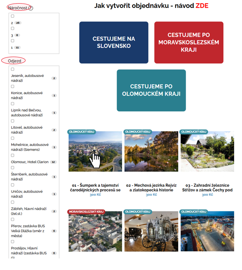
Task: Follow the red ZDE order guide link
Action: point(202,6)
